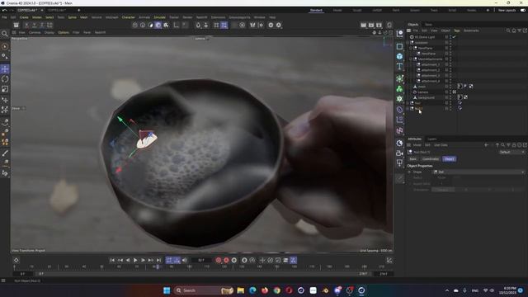Viewport: 528px width, 297px height.
Task: Open the Shape dropdown in Object Properties
Action: [x=478, y=172]
